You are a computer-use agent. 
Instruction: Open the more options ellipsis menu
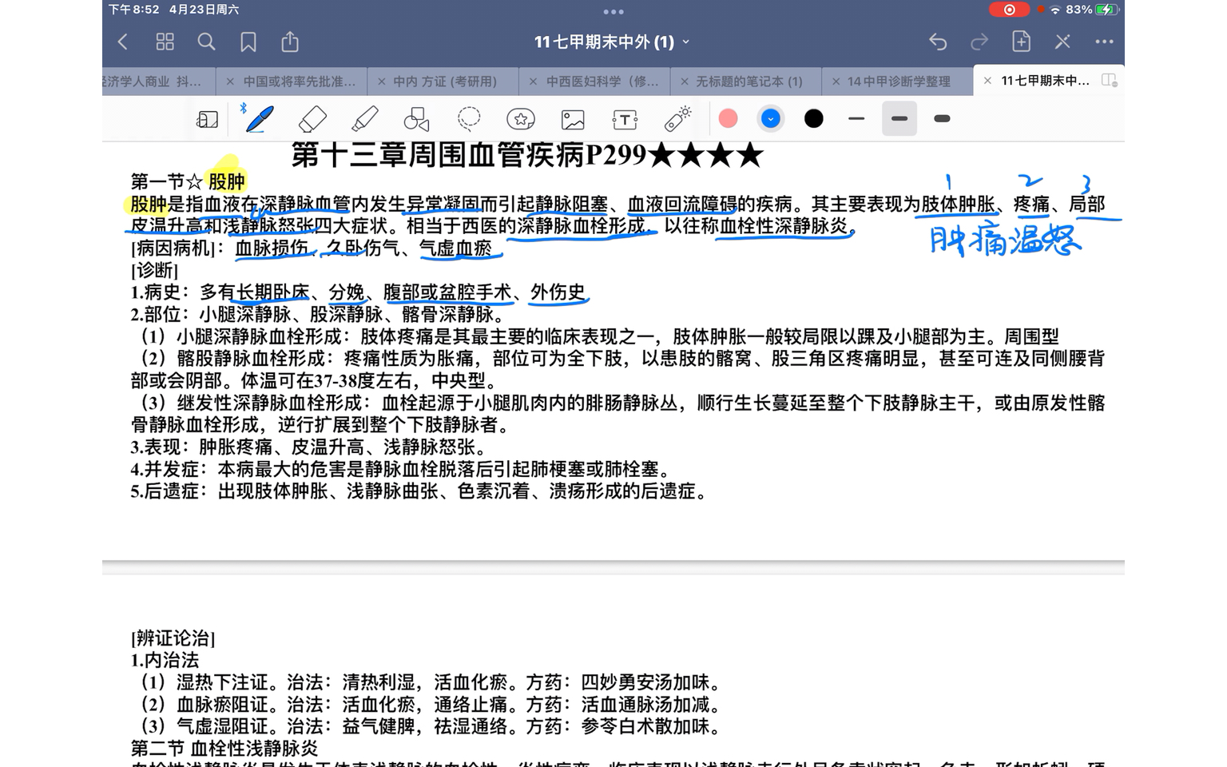(1104, 42)
